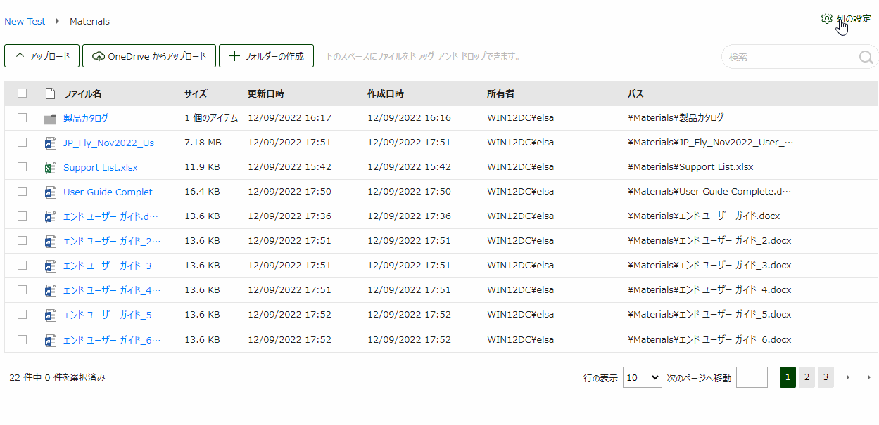Go to page 3
The height and width of the screenshot is (425, 879).
pos(826,377)
